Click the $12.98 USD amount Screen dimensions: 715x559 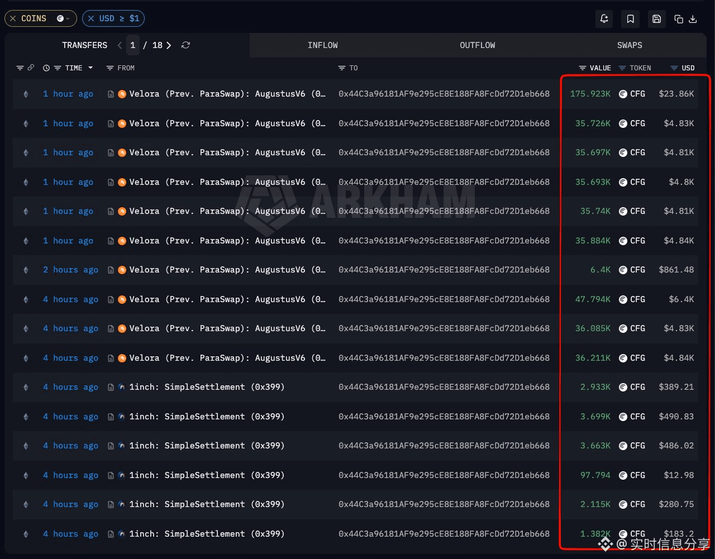(x=679, y=475)
